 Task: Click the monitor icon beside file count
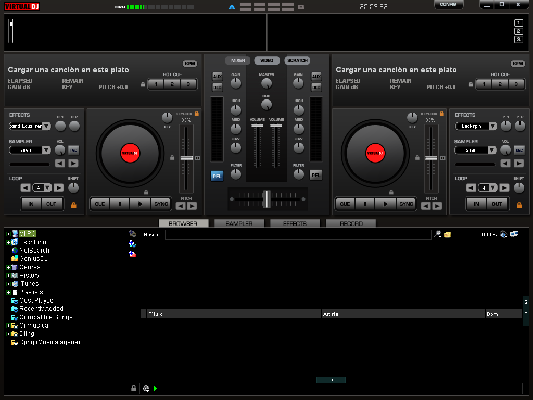click(x=514, y=234)
